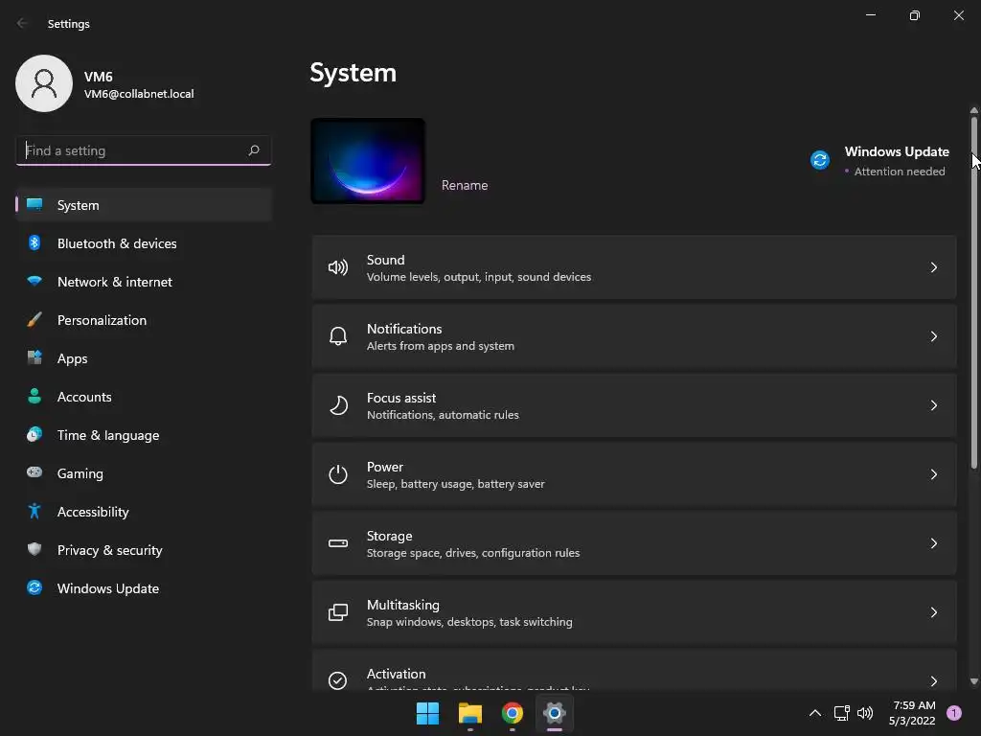Open the notification badge in the taskbar
The height and width of the screenshot is (736, 981).
(954, 713)
